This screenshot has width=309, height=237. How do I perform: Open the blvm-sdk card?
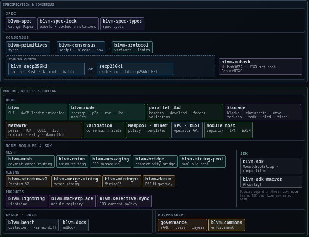[x=271, y=166]
